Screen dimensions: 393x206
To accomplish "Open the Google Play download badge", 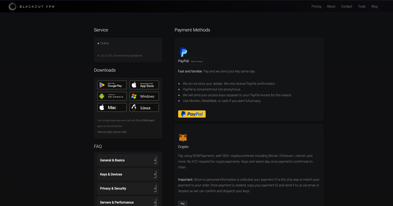I will coord(112,85).
